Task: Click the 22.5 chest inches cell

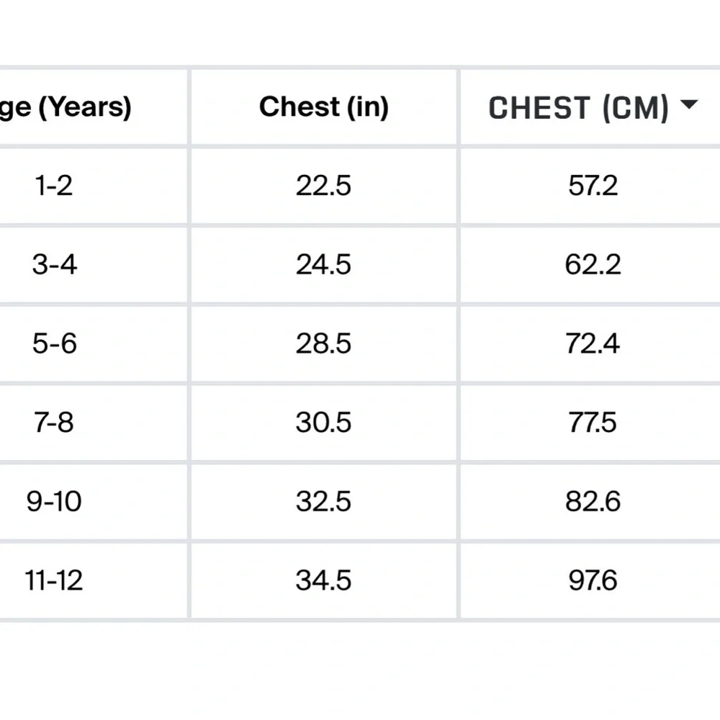Action: pos(324,186)
